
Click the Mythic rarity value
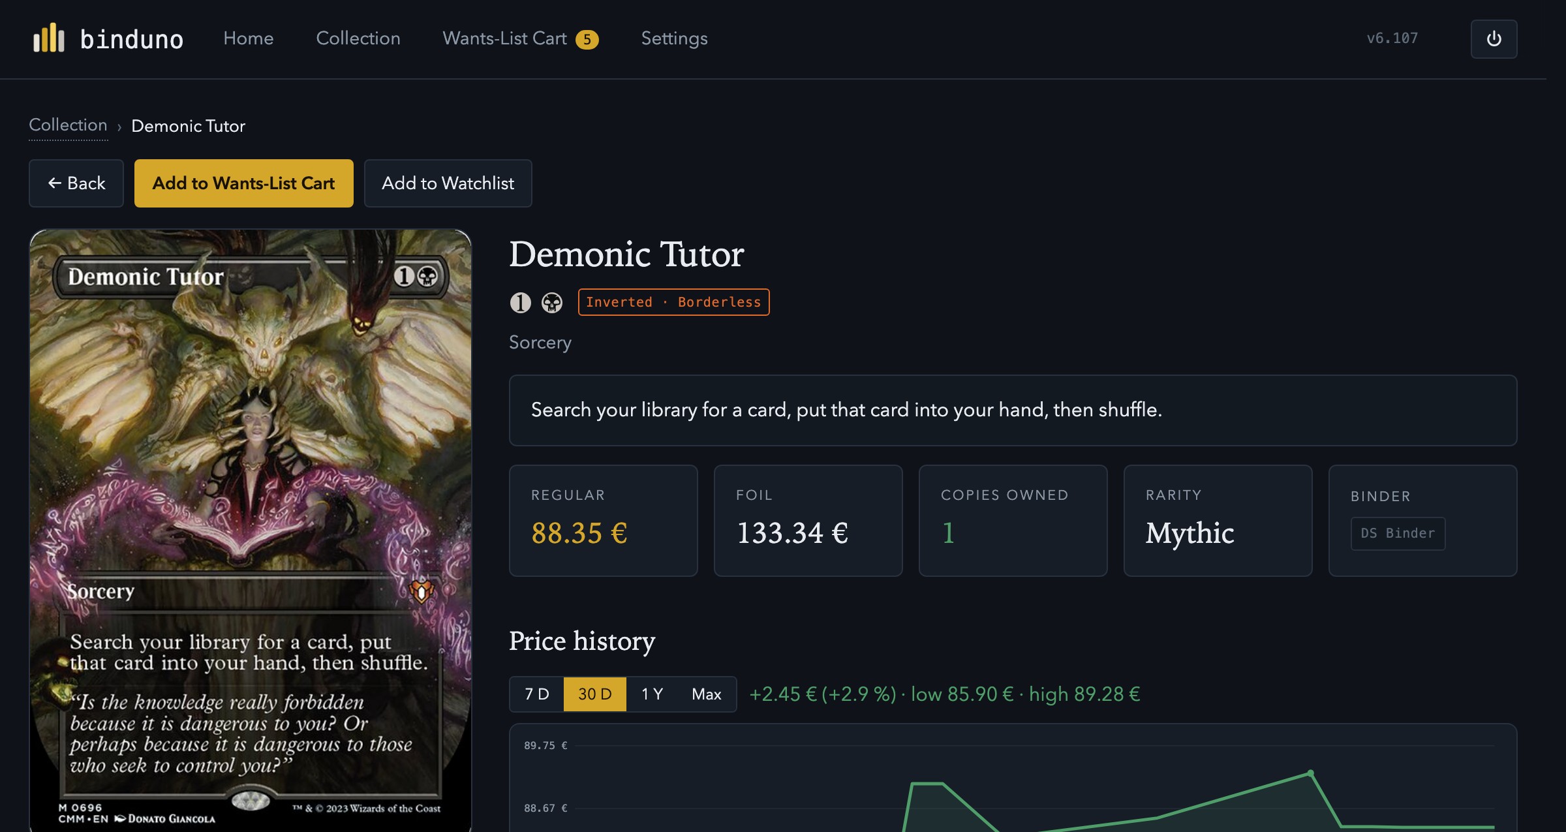(x=1190, y=533)
